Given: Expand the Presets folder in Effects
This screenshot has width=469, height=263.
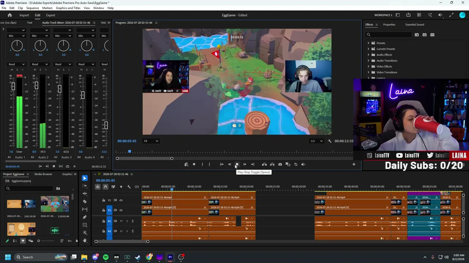Looking at the screenshot, I should point(369,43).
